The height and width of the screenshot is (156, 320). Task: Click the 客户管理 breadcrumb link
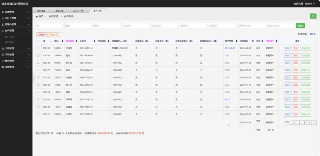(53, 16)
